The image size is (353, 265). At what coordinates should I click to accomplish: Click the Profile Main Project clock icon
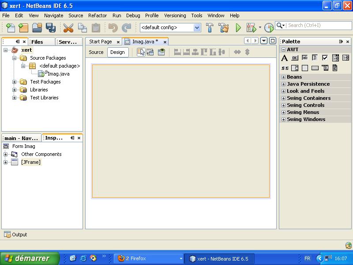pyautogui.click(x=269, y=28)
